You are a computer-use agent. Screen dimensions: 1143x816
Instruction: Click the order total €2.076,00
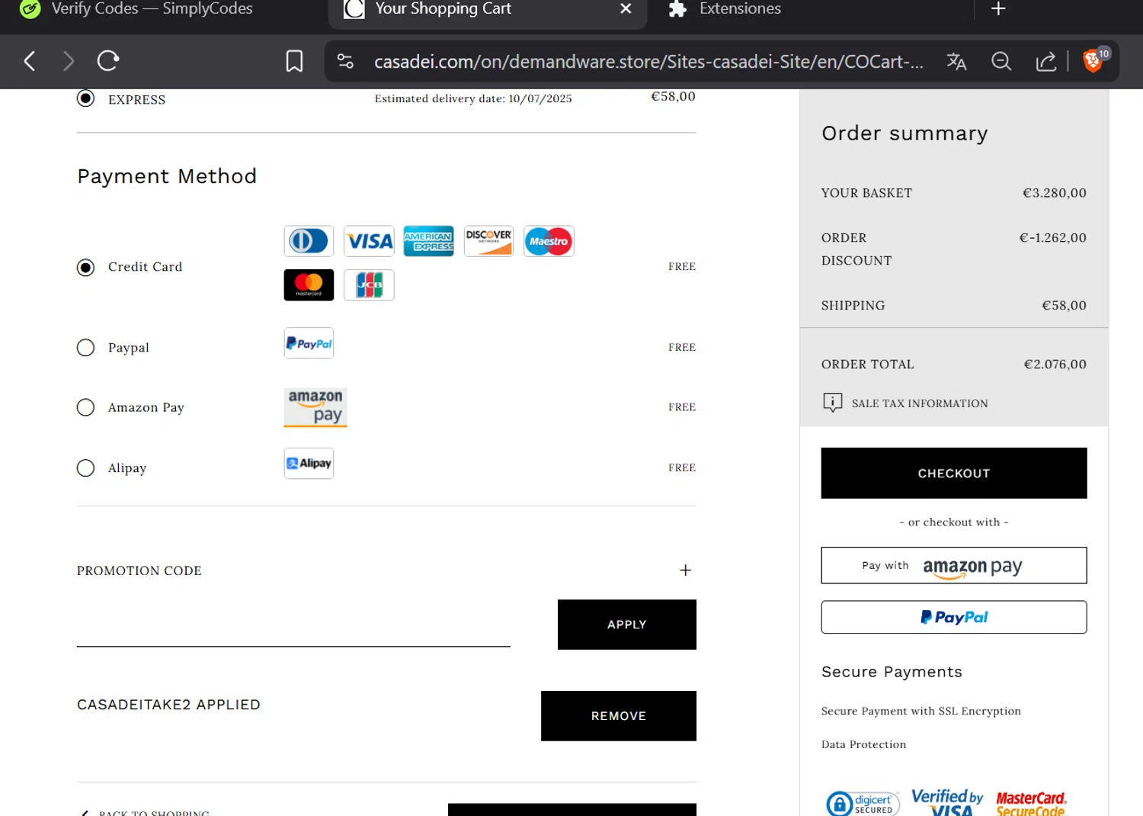1055,365
